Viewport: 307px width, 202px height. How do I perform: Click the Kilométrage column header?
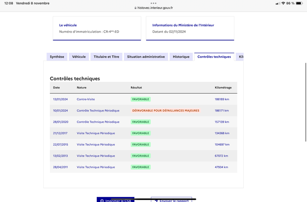pyautogui.click(x=223, y=88)
